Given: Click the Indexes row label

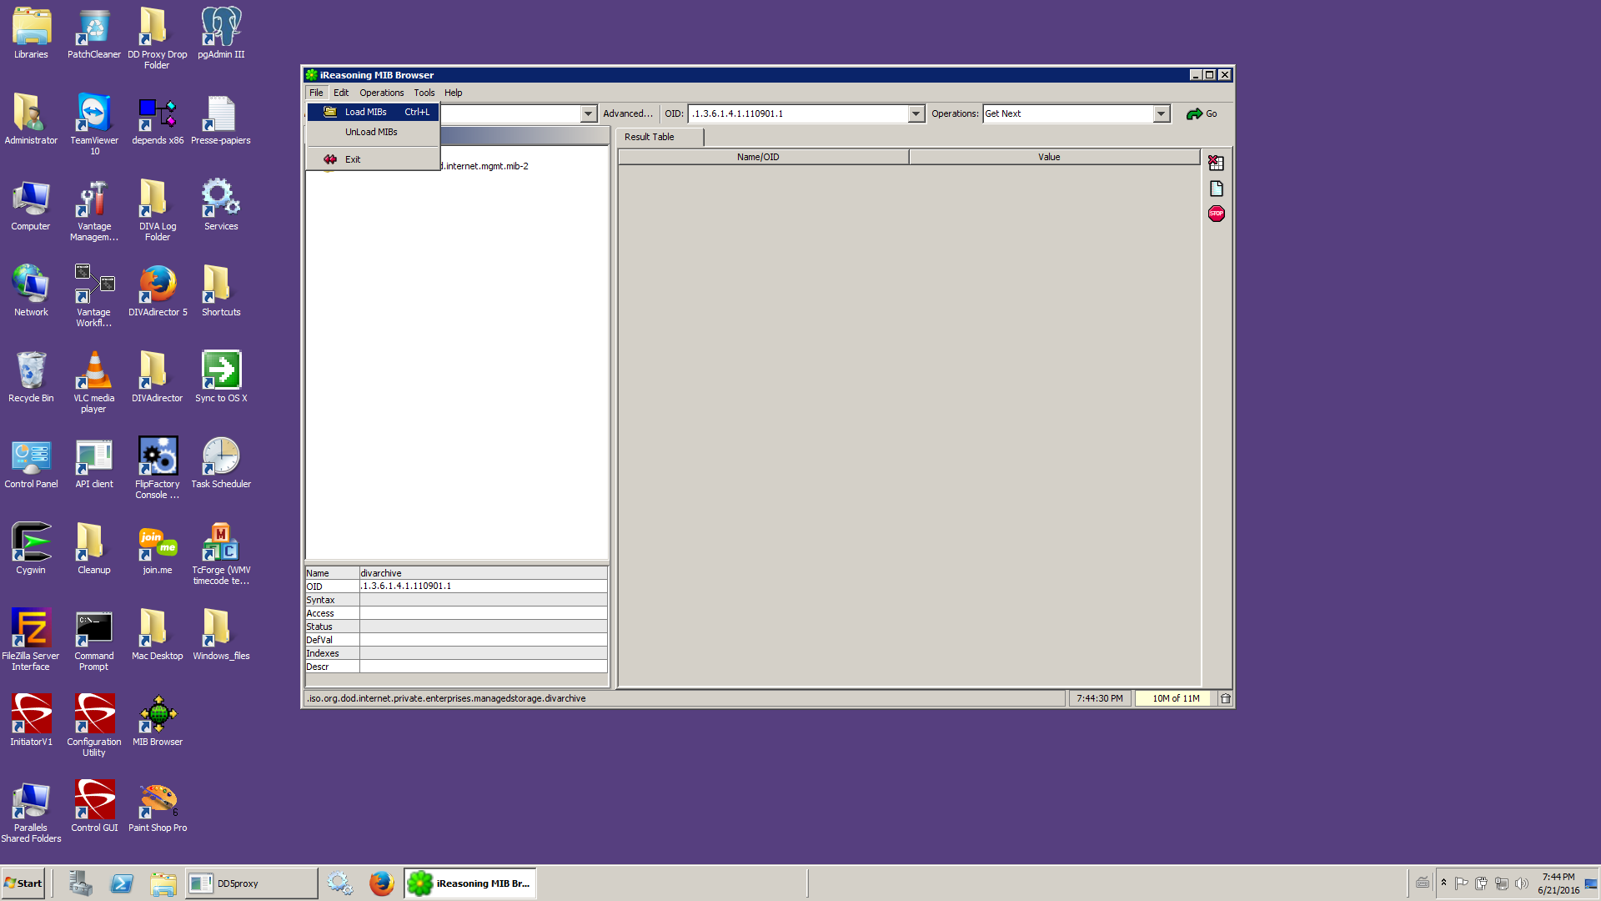Looking at the screenshot, I should pos(332,653).
